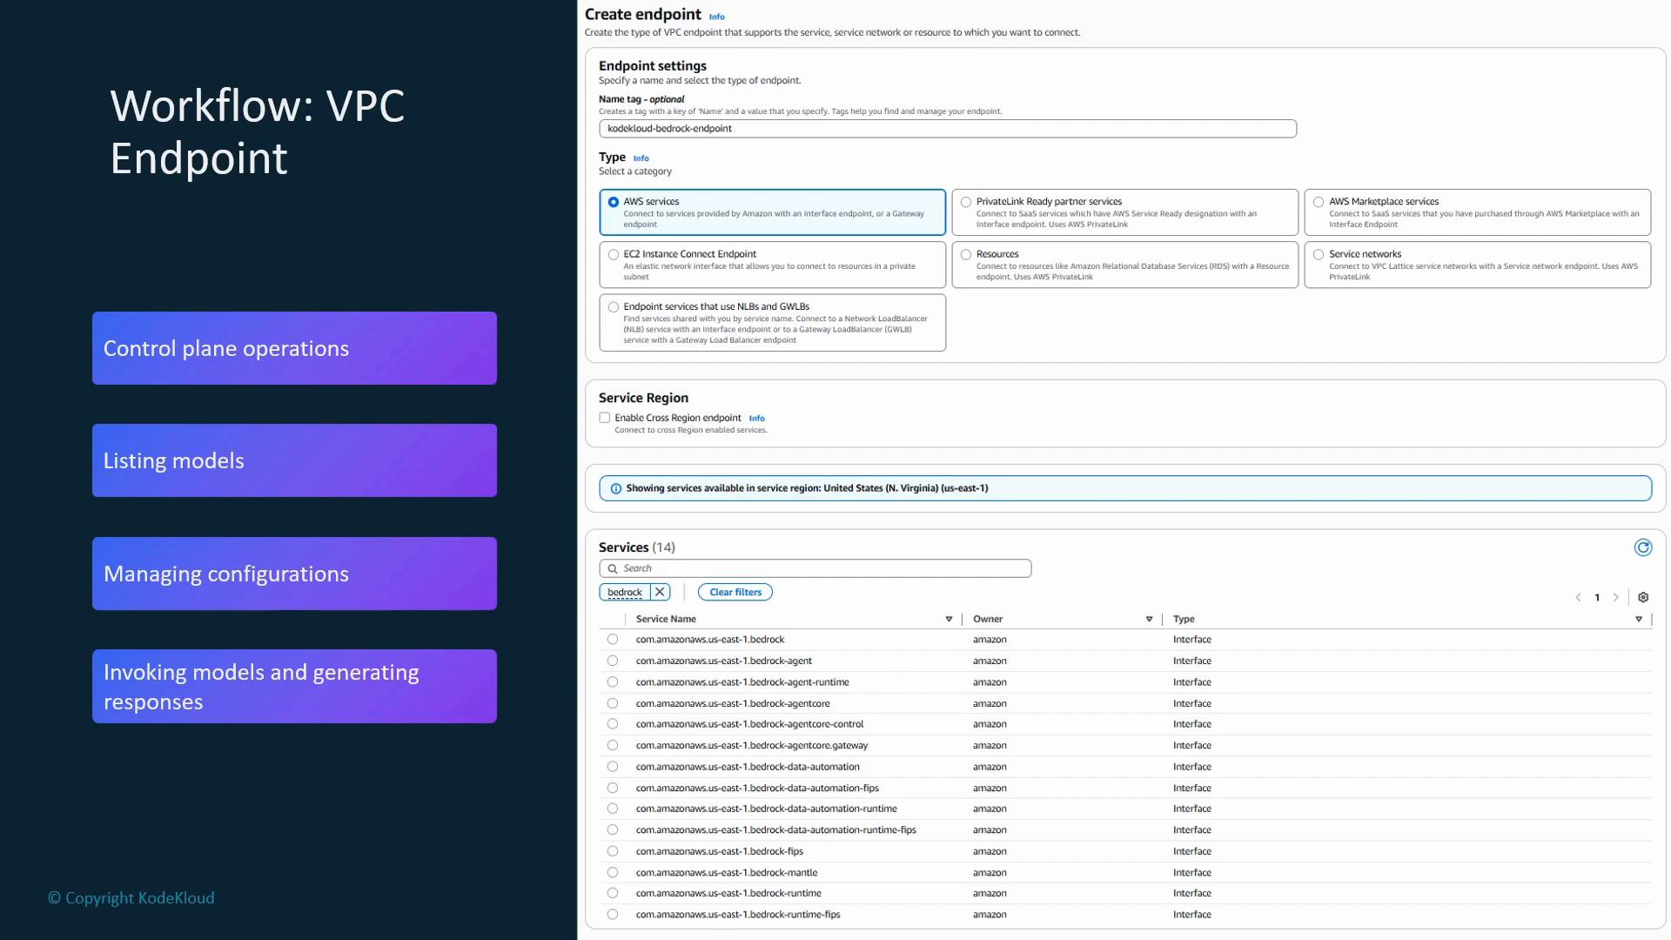Click com.amazonaws.us-east-1.bedrock-agentcore-control name
Viewport: 1671px width, 940px height.
(749, 724)
